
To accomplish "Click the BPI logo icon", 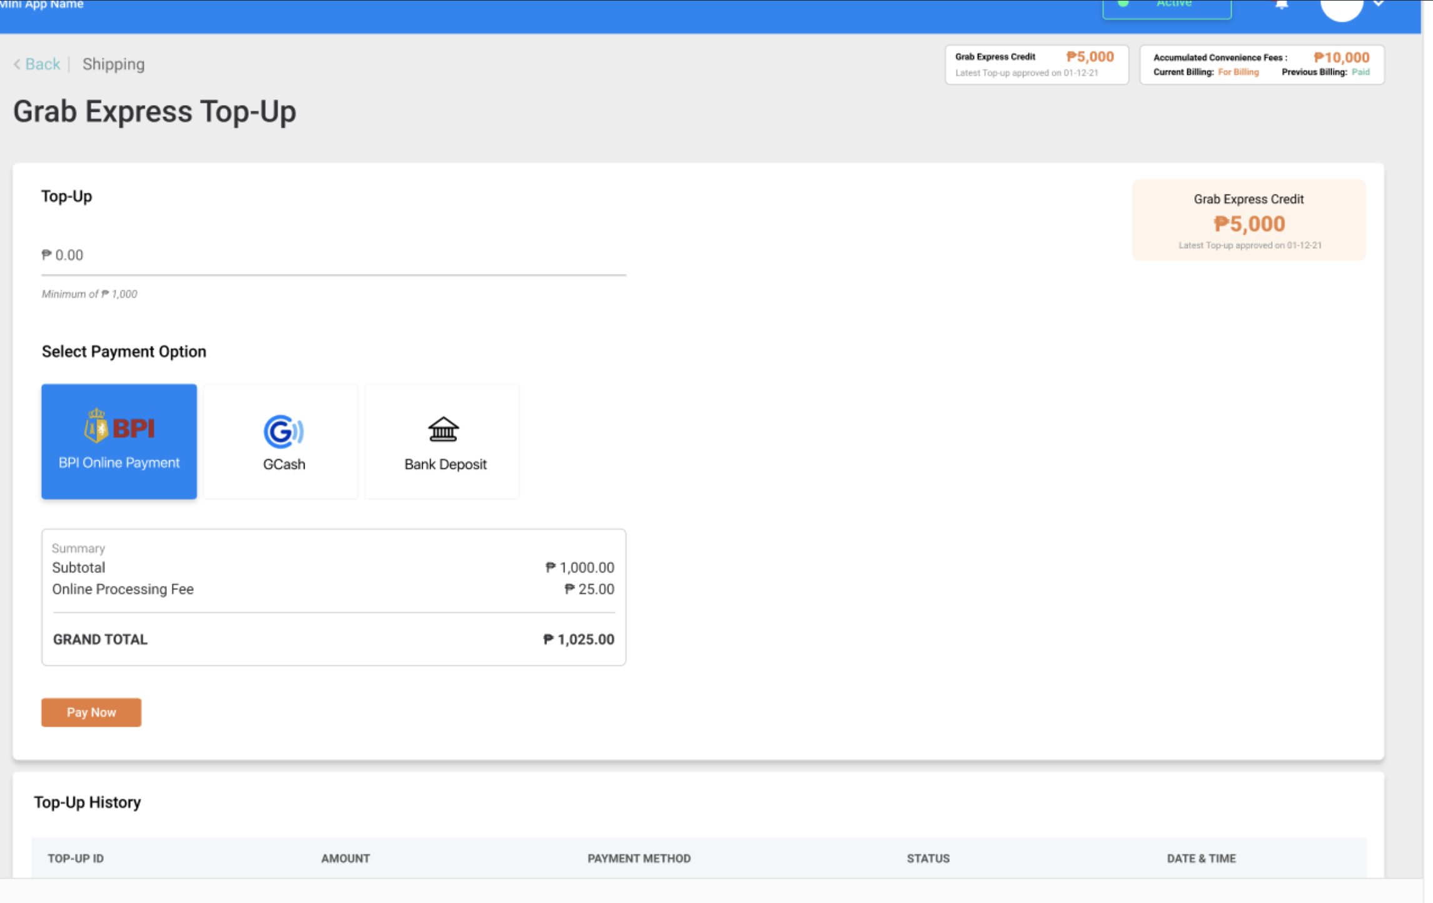I will 119,426.
